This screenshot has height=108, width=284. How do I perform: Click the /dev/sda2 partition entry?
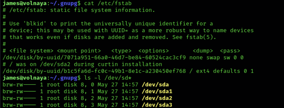click(x=157, y=98)
